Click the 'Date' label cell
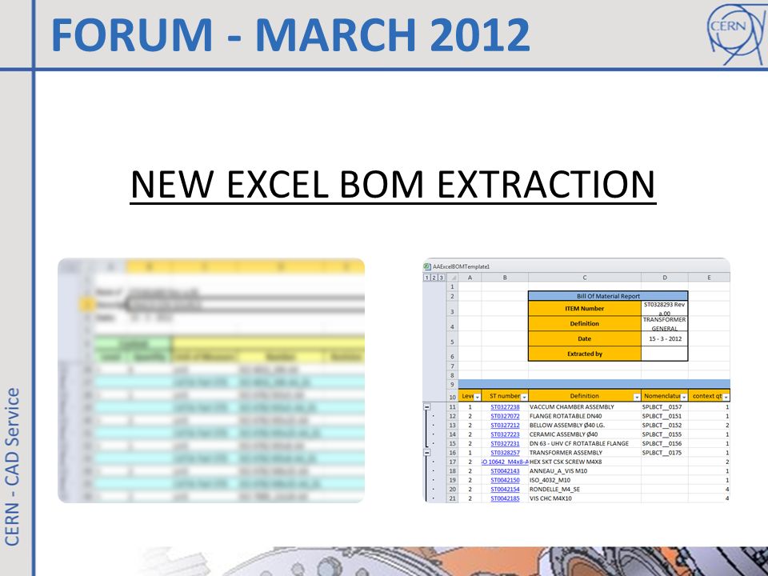768x576 pixels. [585, 339]
